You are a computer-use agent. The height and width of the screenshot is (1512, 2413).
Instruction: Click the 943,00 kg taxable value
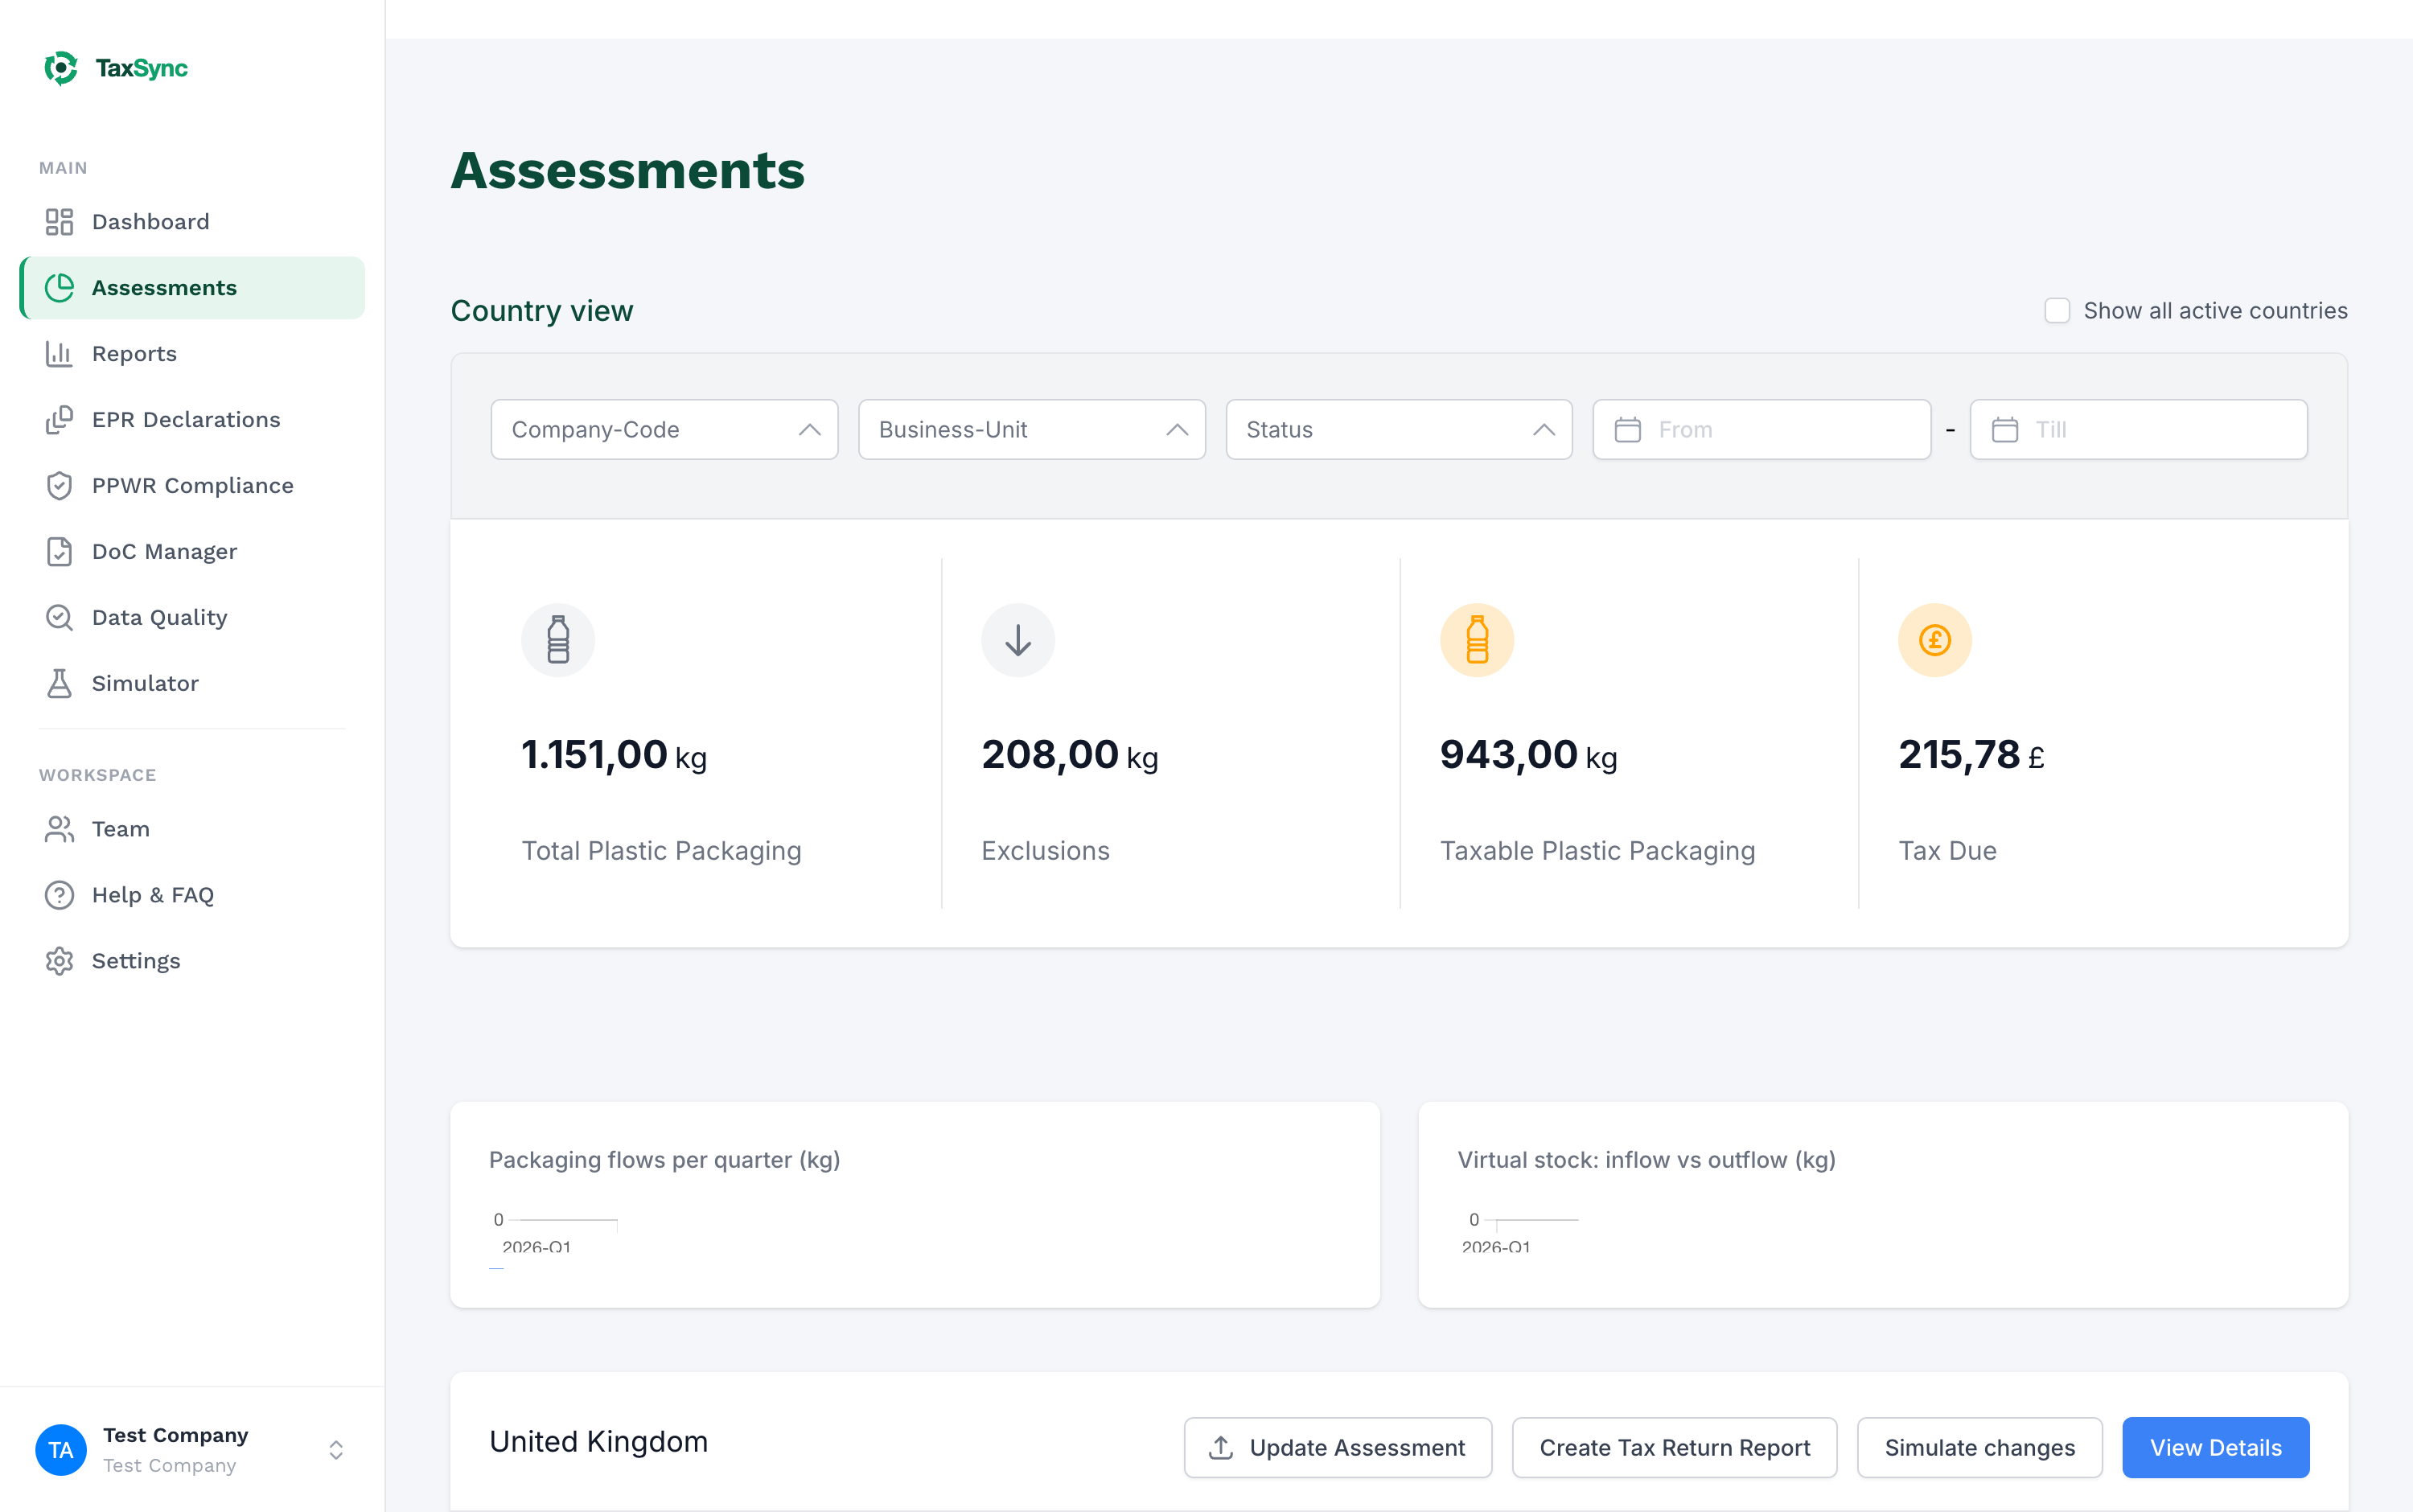point(1529,755)
